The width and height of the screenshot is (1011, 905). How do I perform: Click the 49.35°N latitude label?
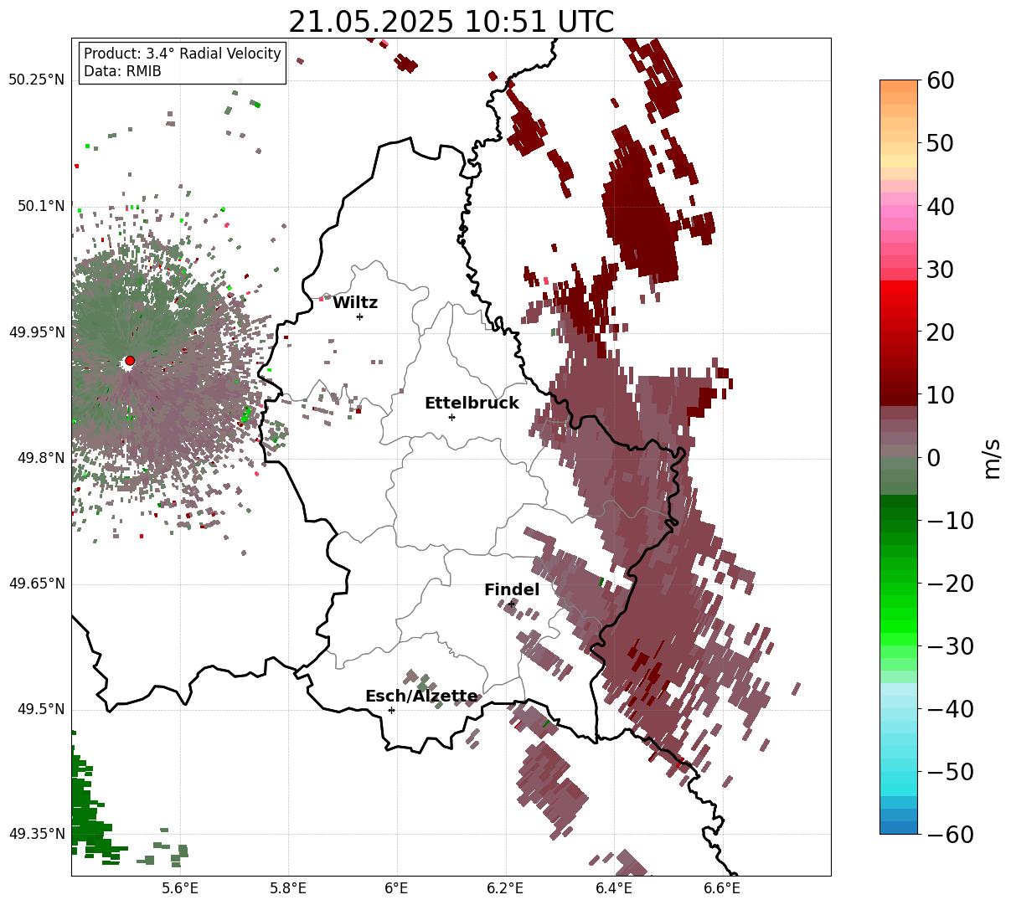(x=36, y=834)
